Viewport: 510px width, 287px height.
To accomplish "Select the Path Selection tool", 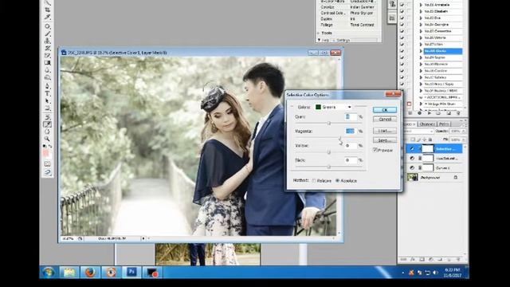I will (x=48, y=101).
